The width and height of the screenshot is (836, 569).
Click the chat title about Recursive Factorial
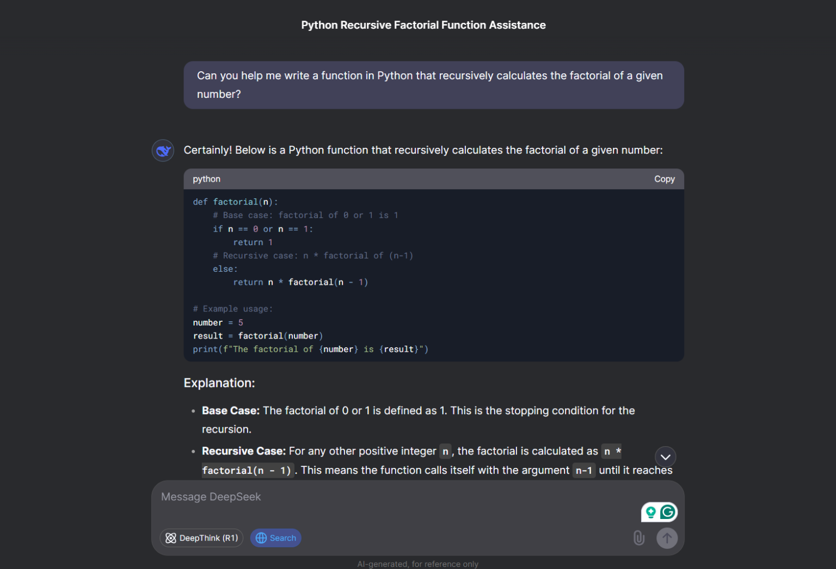click(x=423, y=25)
